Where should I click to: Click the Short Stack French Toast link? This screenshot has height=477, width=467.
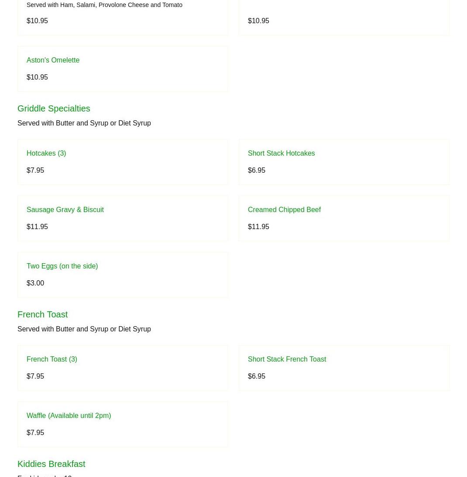[287, 359]
